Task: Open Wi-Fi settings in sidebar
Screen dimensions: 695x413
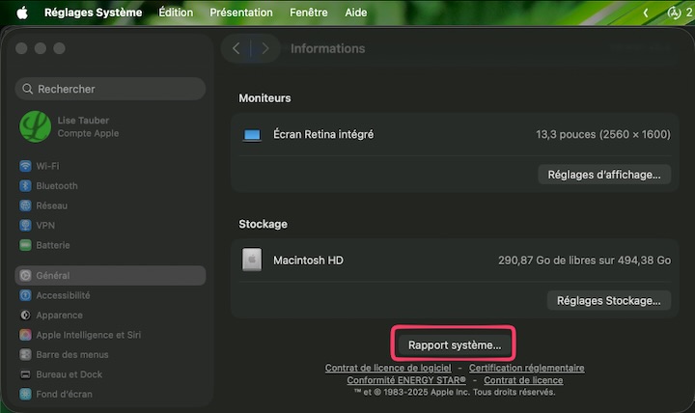Action: click(46, 166)
